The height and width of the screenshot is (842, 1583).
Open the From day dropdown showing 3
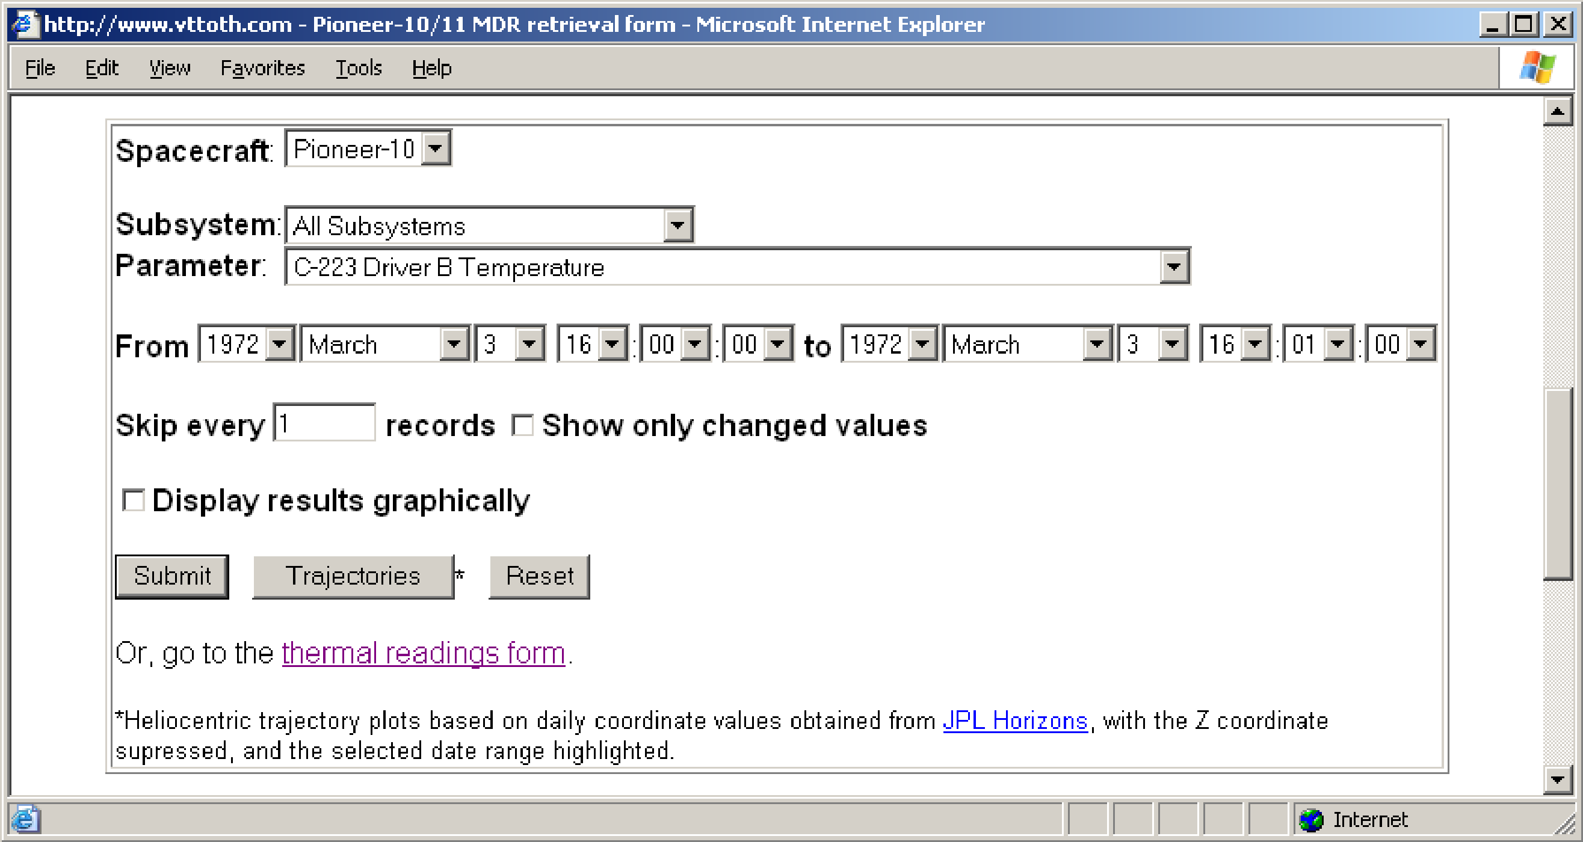coord(510,343)
